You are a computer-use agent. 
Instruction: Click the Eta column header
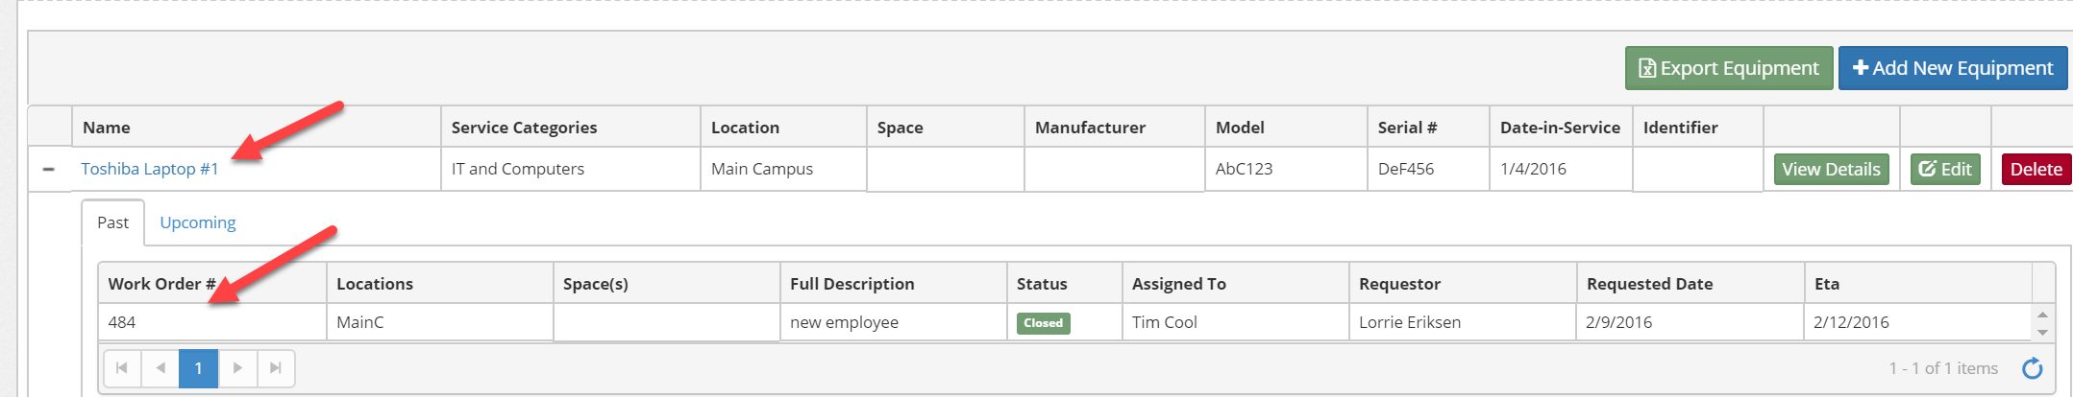1918,284
